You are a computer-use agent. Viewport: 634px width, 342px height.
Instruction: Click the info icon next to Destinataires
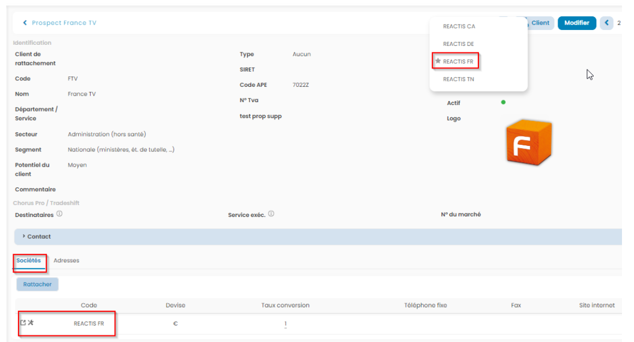(x=60, y=214)
